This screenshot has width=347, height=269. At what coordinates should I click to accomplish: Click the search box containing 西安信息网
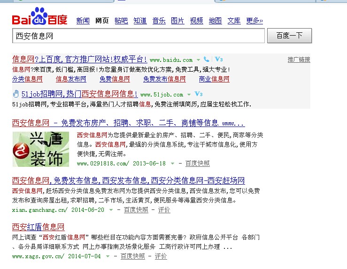tap(138, 36)
